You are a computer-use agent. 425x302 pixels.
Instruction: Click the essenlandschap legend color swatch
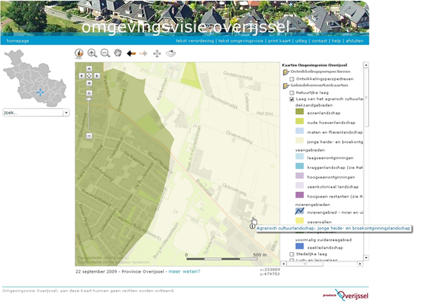(x=299, y=111)
